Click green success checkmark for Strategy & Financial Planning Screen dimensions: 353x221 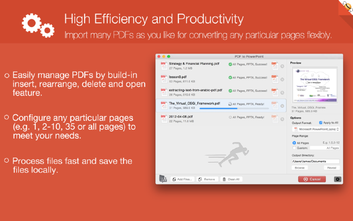pos(230,64)
